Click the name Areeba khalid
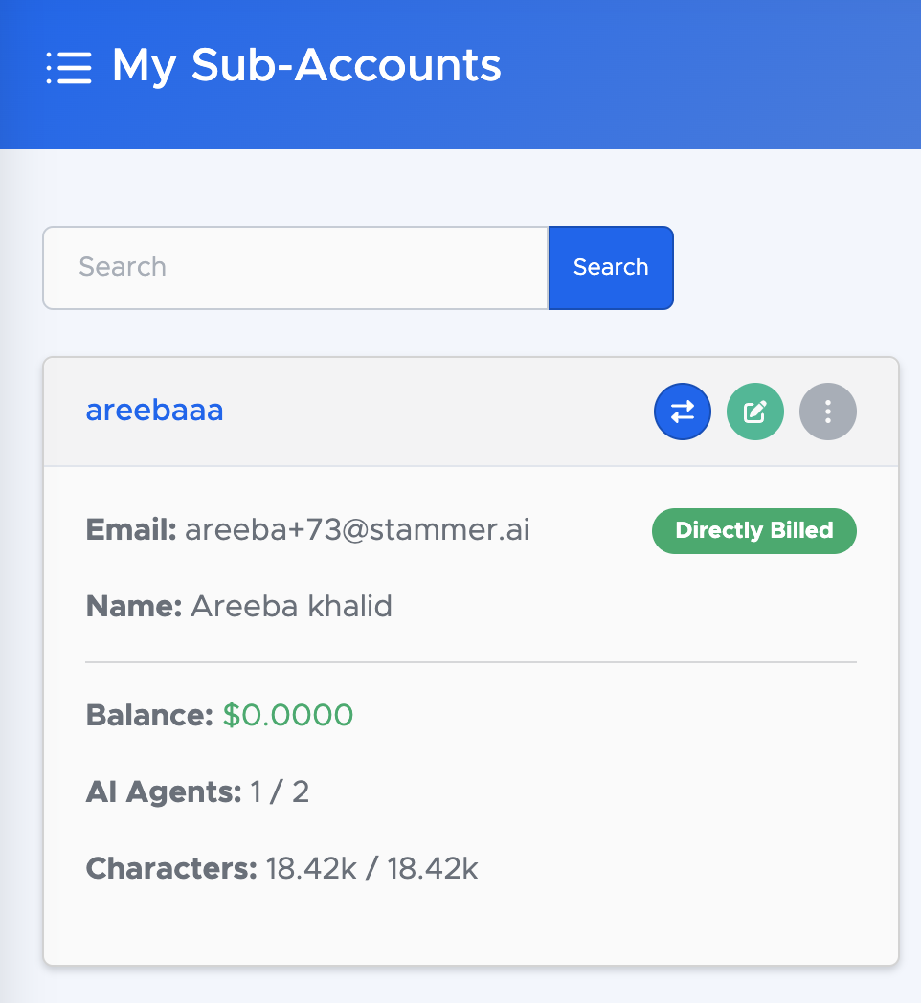Screen dimensions: 921x1003 (x=291, y=606)
